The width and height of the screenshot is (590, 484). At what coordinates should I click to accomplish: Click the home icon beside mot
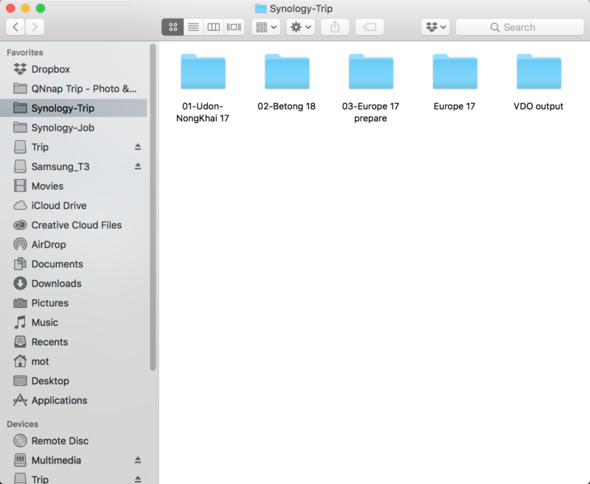point(20,361)
